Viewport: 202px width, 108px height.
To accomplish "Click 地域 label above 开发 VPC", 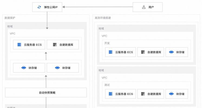I will pos(101,29).
